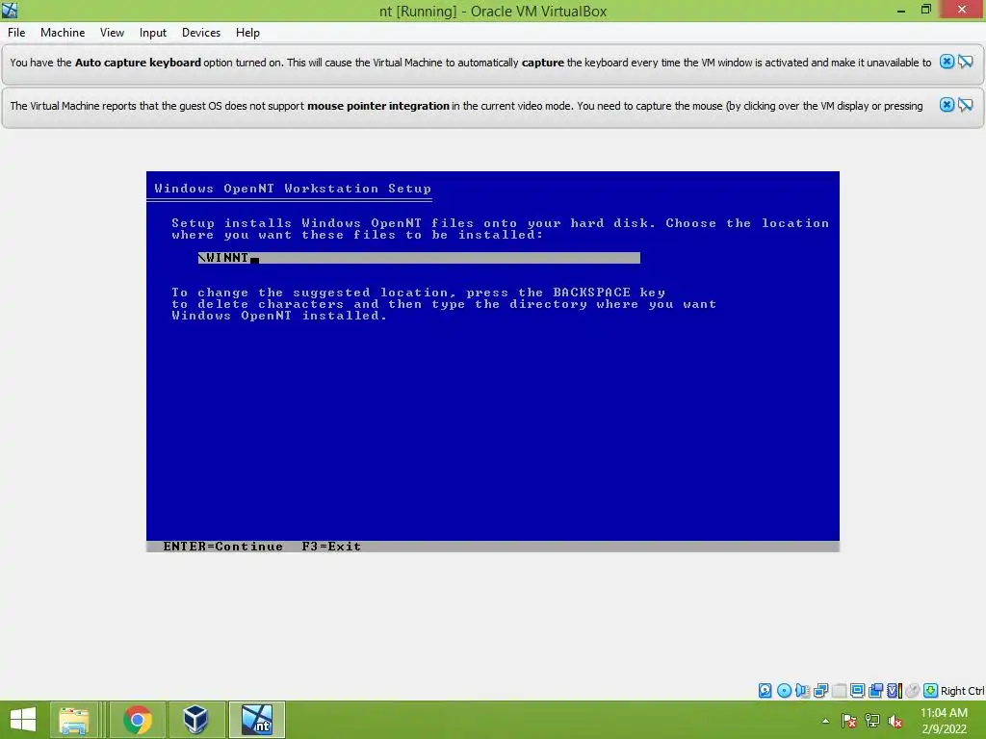This screenshot has height=739, width=986.
Task: Click F3=Exit in setup status bar
Action: click(331, 547)
